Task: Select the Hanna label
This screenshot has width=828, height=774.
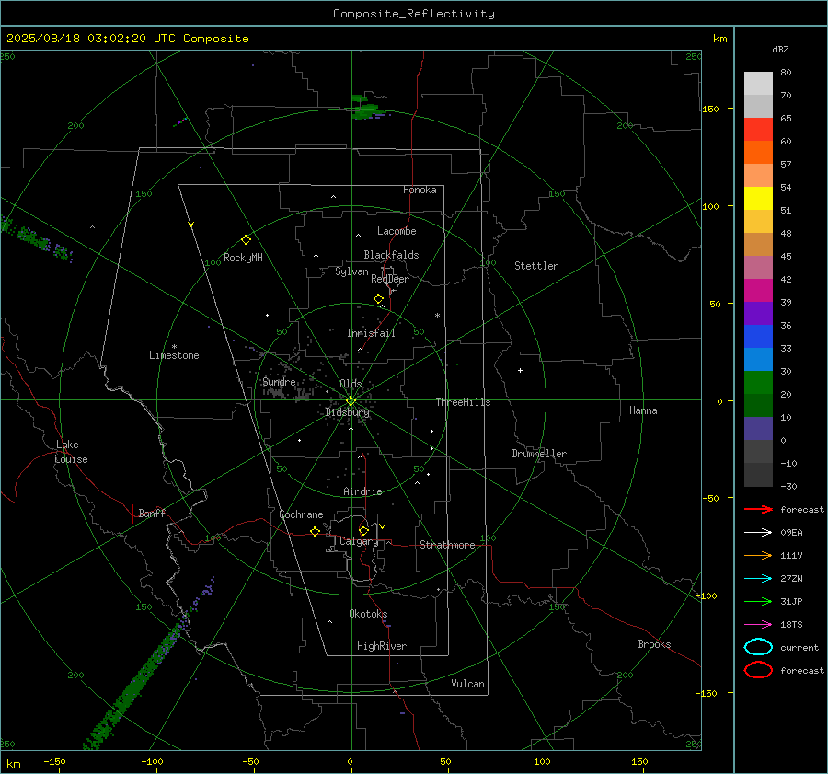Action: [x=643, y=410]
